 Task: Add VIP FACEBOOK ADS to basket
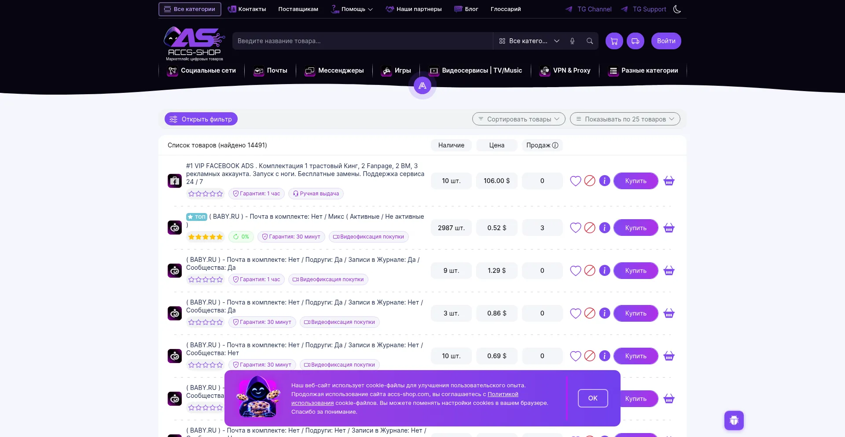tap(669, 181)
